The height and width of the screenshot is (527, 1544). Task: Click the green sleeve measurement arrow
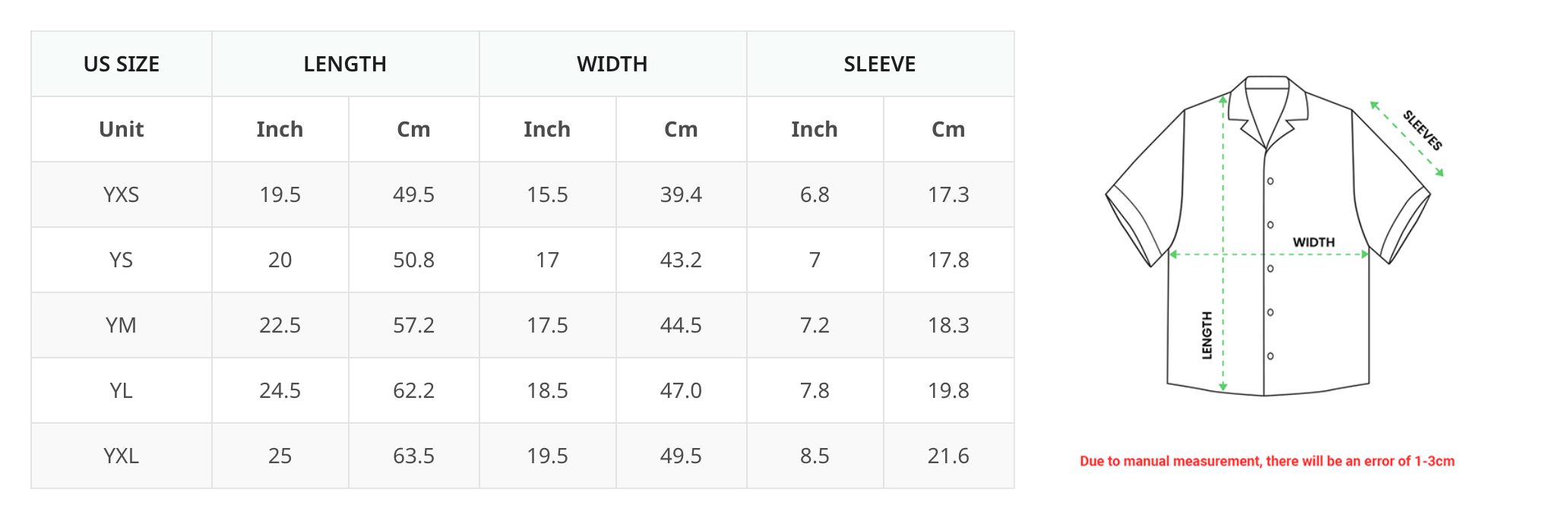tap(1406, 139)
